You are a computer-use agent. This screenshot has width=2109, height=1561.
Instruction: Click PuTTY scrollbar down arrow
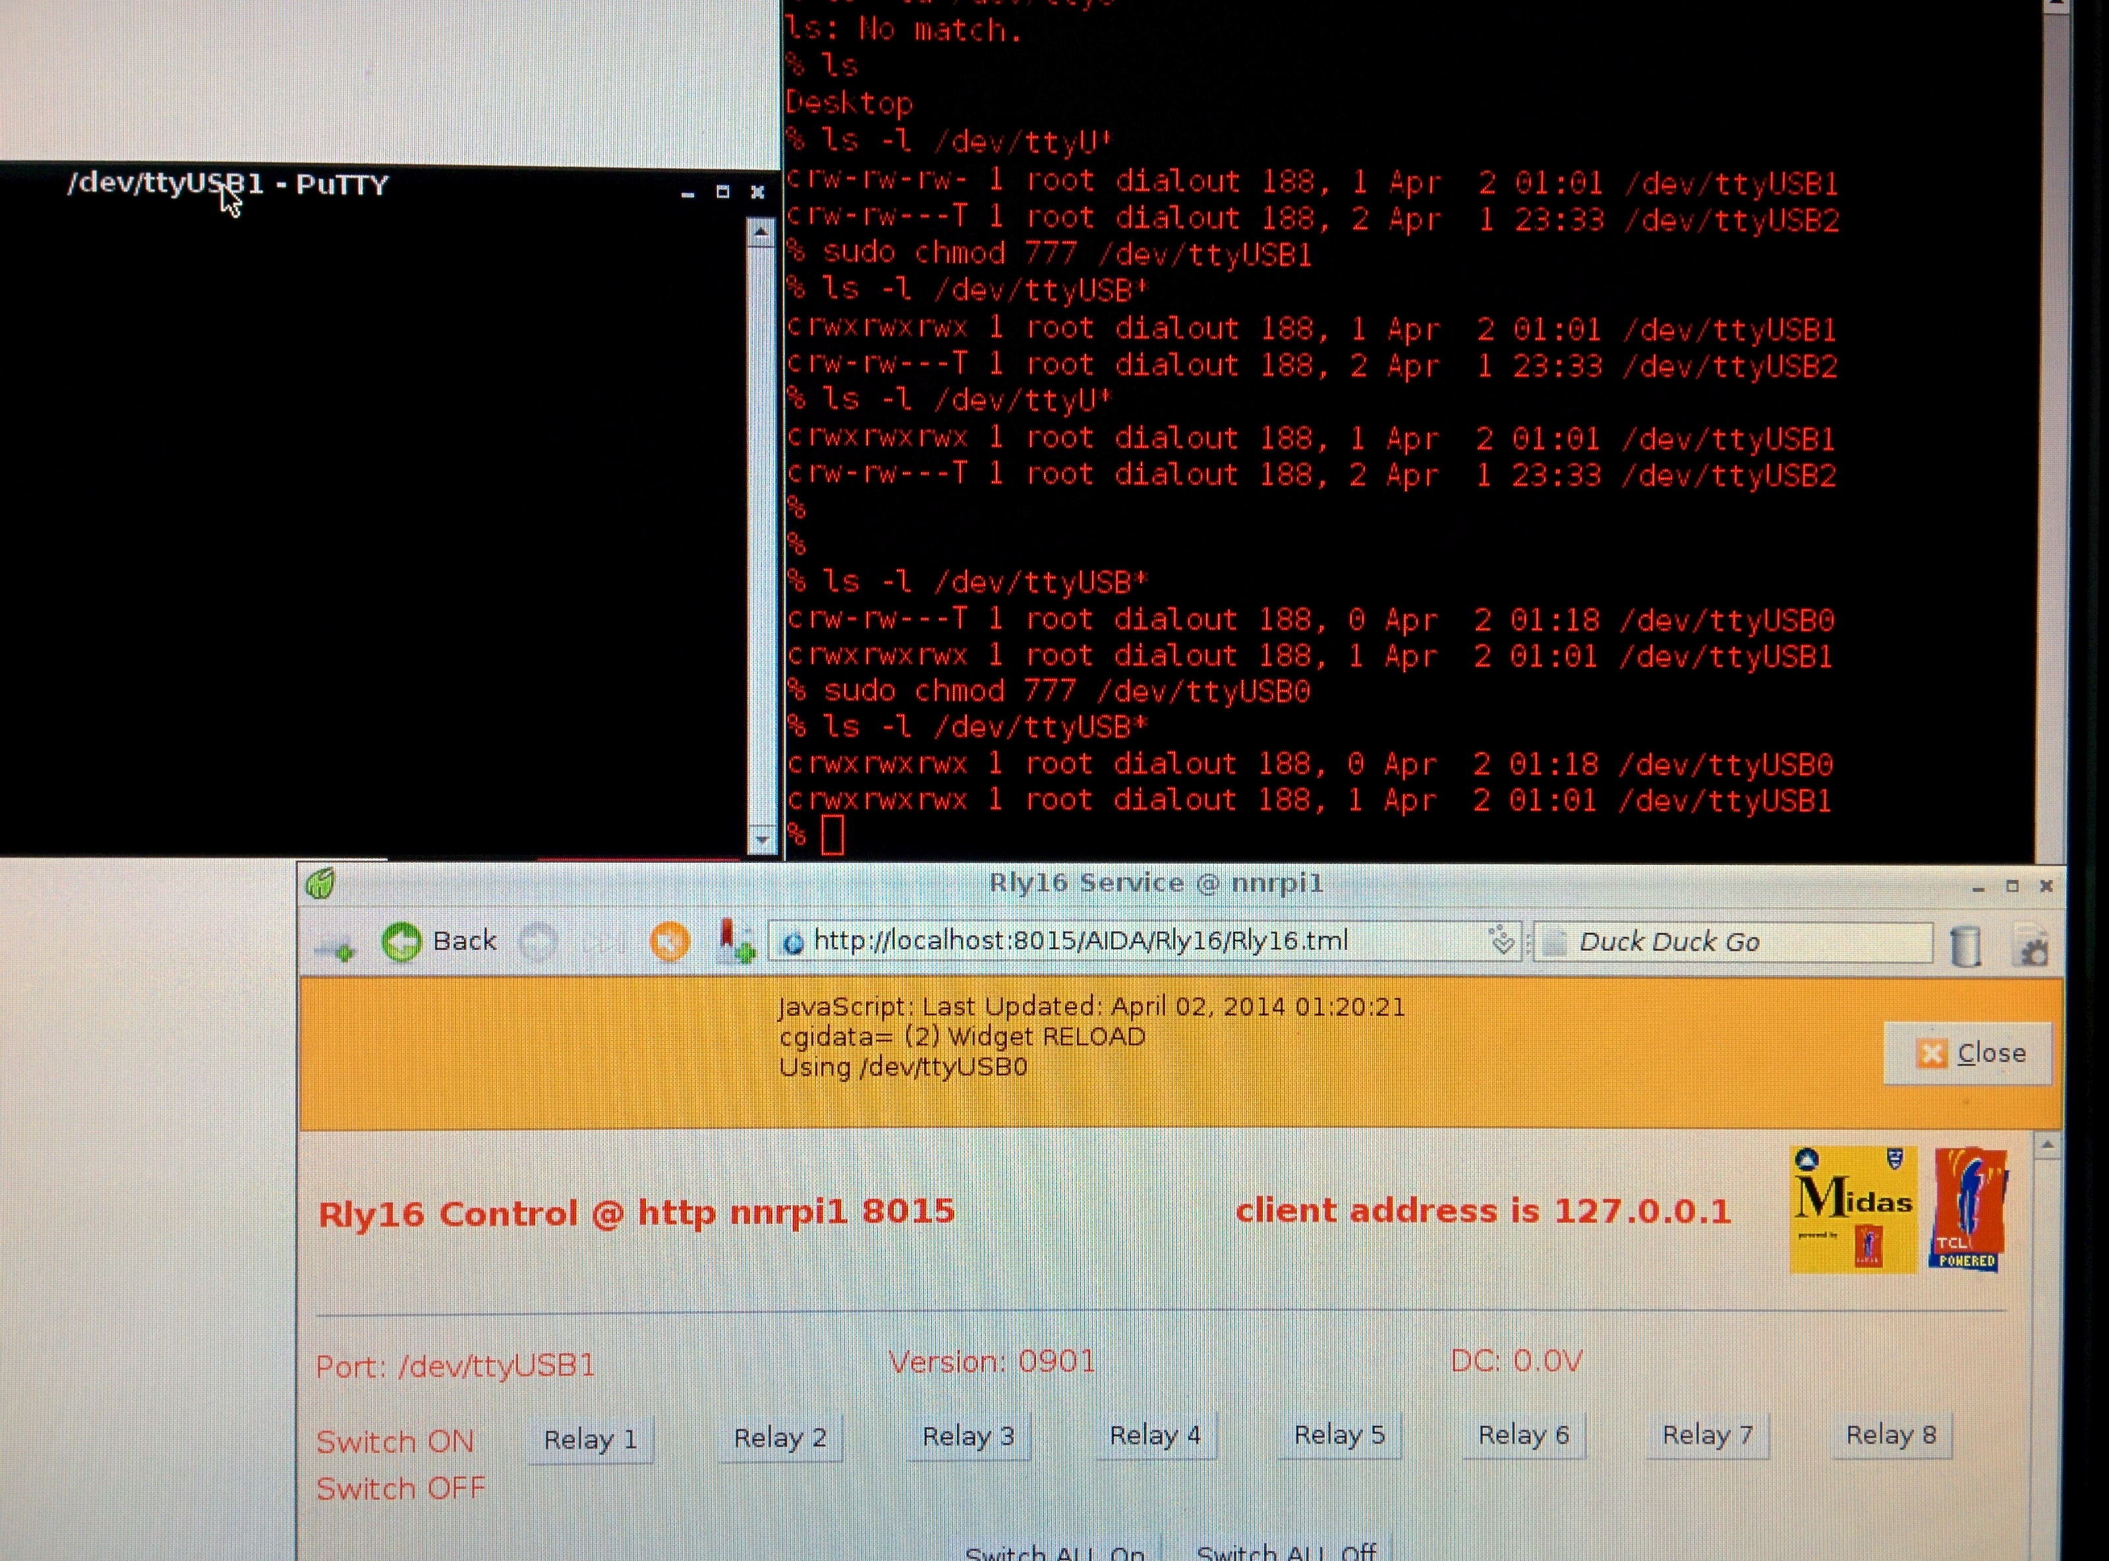click(761, 838)
